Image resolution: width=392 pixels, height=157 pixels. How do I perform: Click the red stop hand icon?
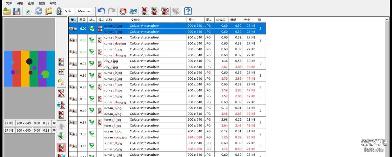pyautogui.click(x=123, y=11)
